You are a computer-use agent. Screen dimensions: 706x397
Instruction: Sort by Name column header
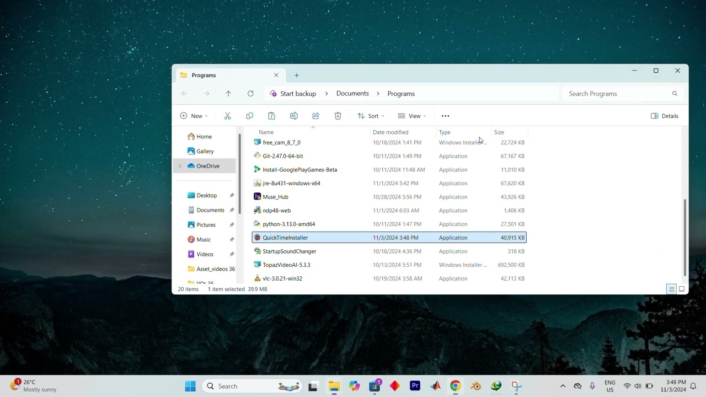tap(311, 132)
